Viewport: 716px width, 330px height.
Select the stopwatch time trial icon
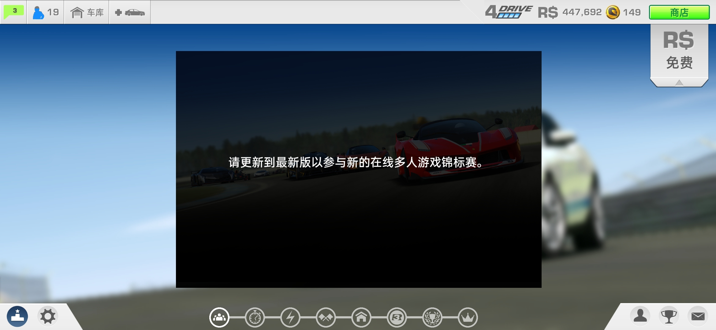pyautogui.click(x=255, y=317)
